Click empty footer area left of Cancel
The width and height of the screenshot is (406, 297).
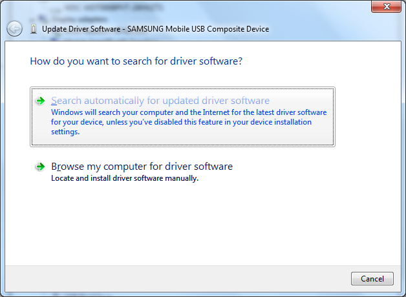click(194, 278)
